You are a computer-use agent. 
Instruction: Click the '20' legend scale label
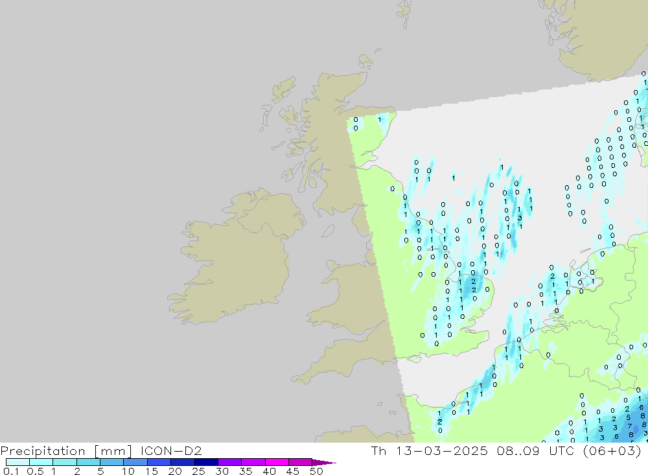(x=175, y=471)
